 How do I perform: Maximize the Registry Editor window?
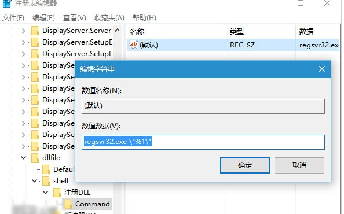click(x=301, y=3)
